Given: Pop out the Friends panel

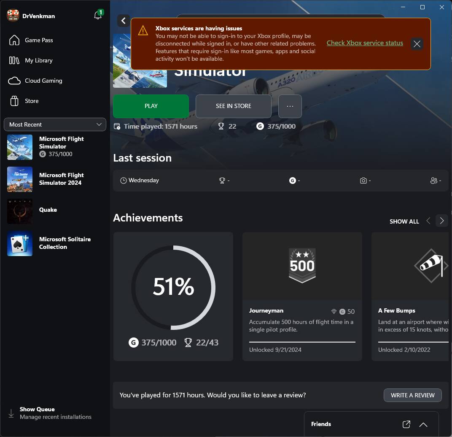Looking at the screenshot, I should point(406,424).
